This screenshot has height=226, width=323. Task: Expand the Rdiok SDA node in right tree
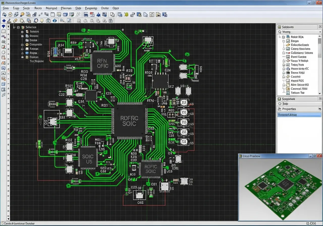click(x=283, y=37)
